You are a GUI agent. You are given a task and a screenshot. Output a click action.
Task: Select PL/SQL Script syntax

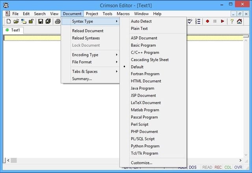tap(153, 139)
